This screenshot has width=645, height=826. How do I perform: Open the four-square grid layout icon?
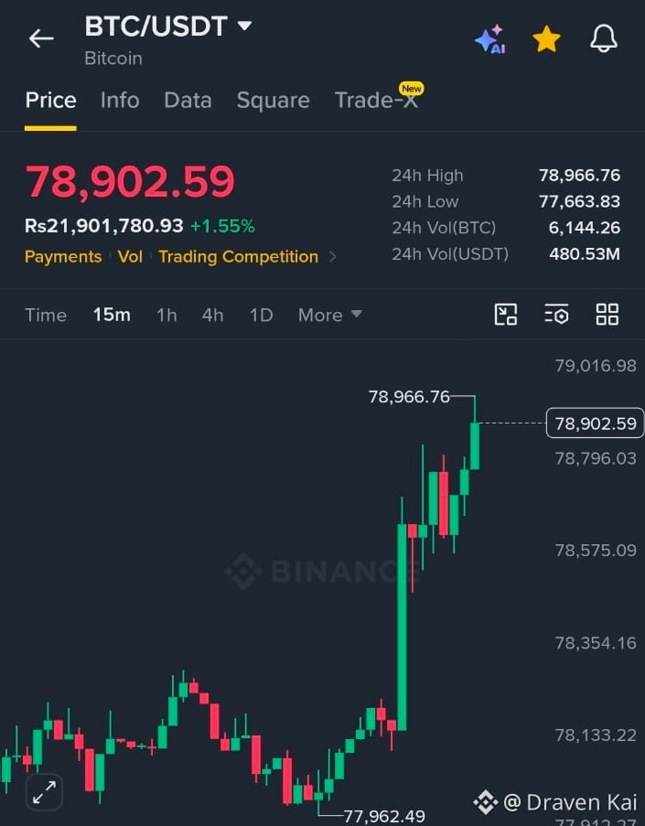pos(607,315)
